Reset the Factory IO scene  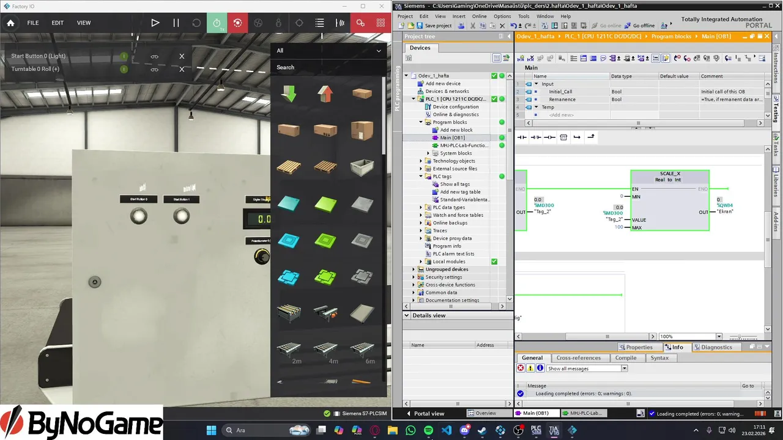[196, 23]
